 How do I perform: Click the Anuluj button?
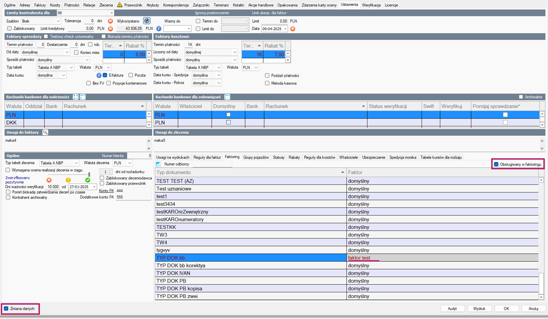point(533,309)
